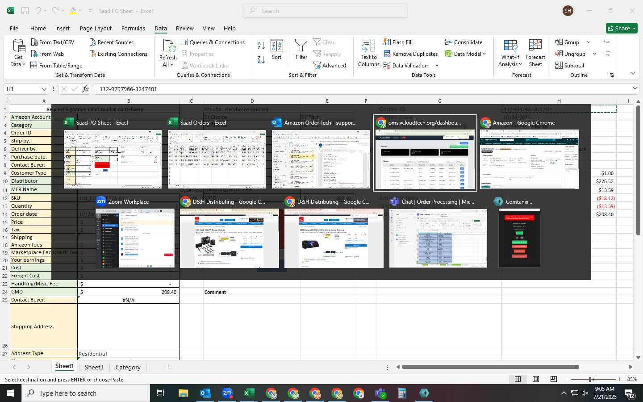Click From Table/Range option

click(x=56, y=65)
